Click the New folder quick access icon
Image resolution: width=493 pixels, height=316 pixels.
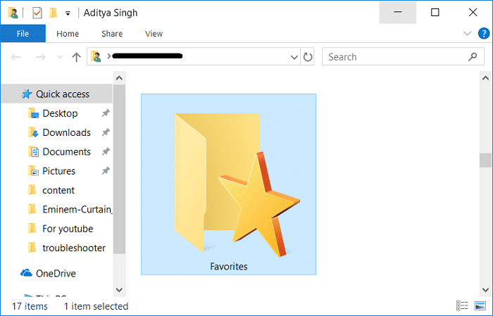coord(54,13)
